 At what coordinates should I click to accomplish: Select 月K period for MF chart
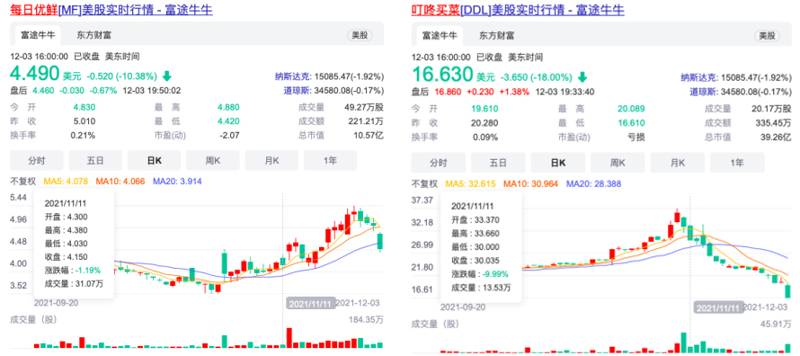[x=271, y=161]
